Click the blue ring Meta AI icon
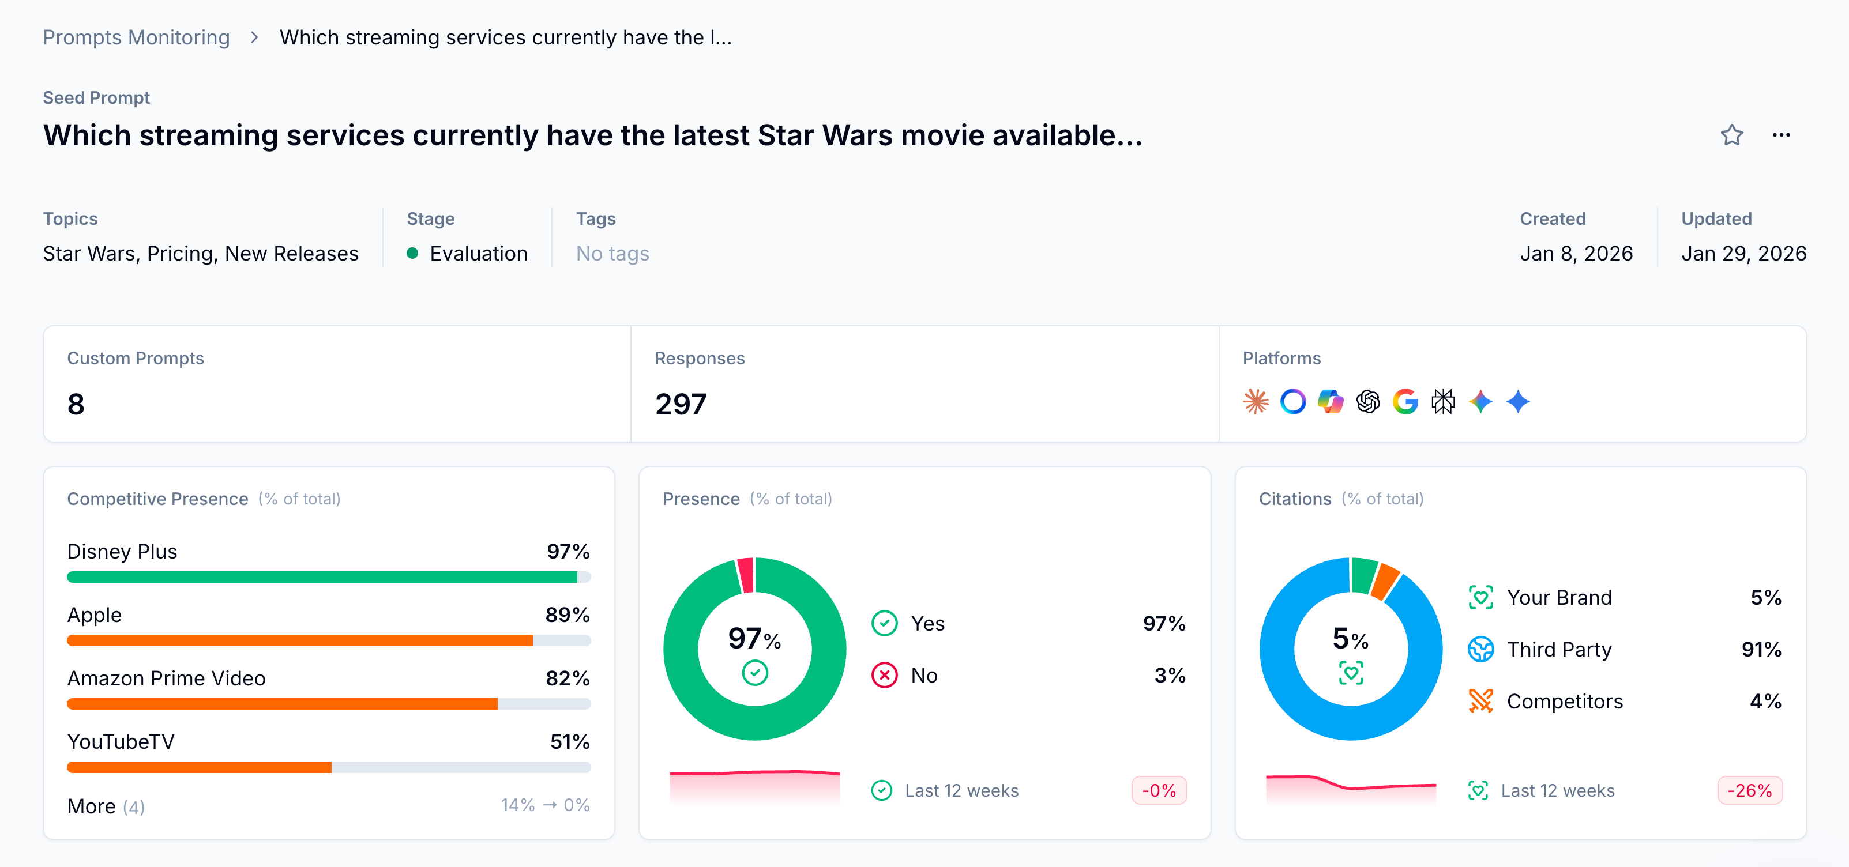 coord(1292,402)
